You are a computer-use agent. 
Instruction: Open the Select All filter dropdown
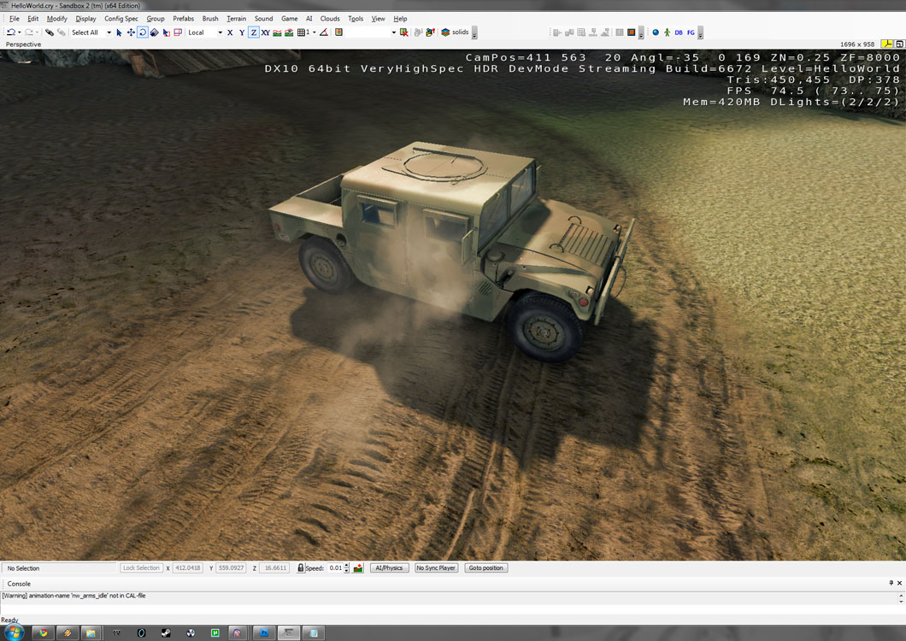[109, 32]
